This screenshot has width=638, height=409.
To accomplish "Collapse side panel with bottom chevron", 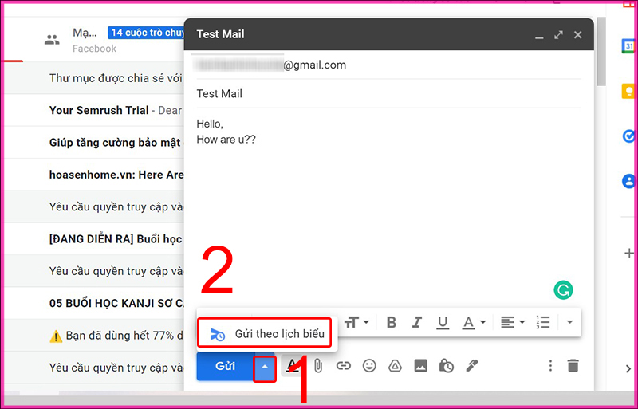I will (x=628, y=368).
